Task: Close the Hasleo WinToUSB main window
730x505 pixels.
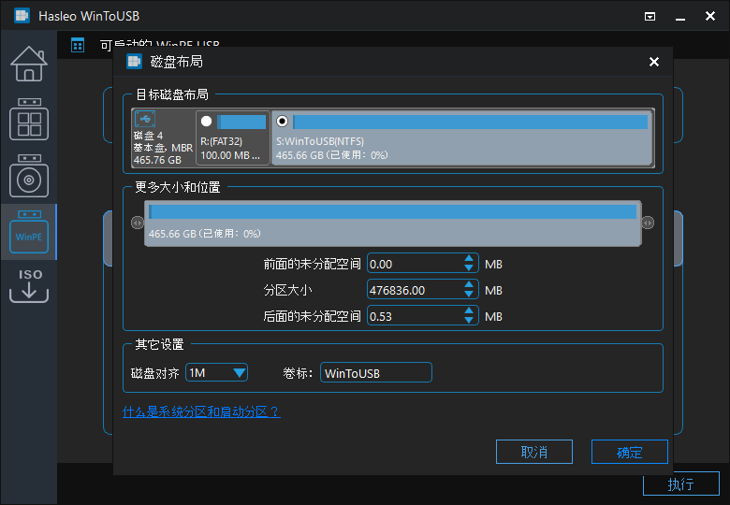Action: click(x=710, y=16)
